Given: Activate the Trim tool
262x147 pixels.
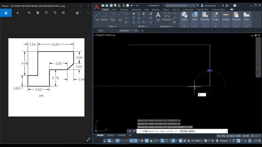Looking at the screenshot, I should 144,14.
